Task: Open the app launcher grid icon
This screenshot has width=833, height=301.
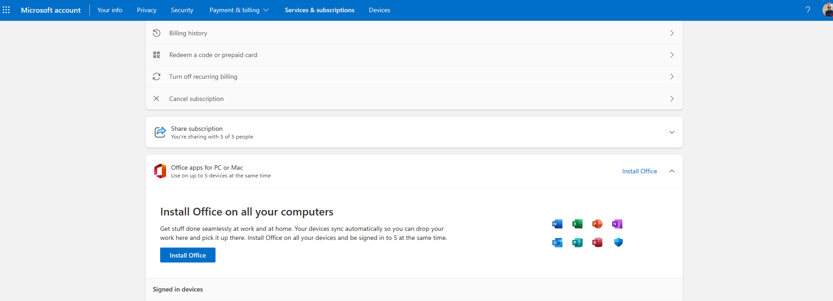Action: [6, 10]
